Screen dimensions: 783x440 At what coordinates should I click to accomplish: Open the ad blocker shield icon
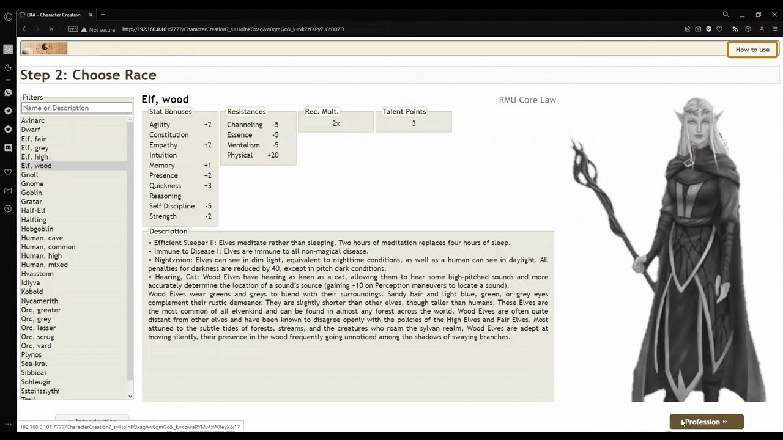(709, 29)
